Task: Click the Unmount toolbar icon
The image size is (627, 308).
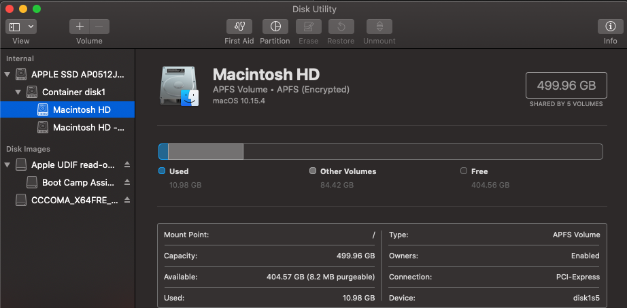Action: pos(379,27)
